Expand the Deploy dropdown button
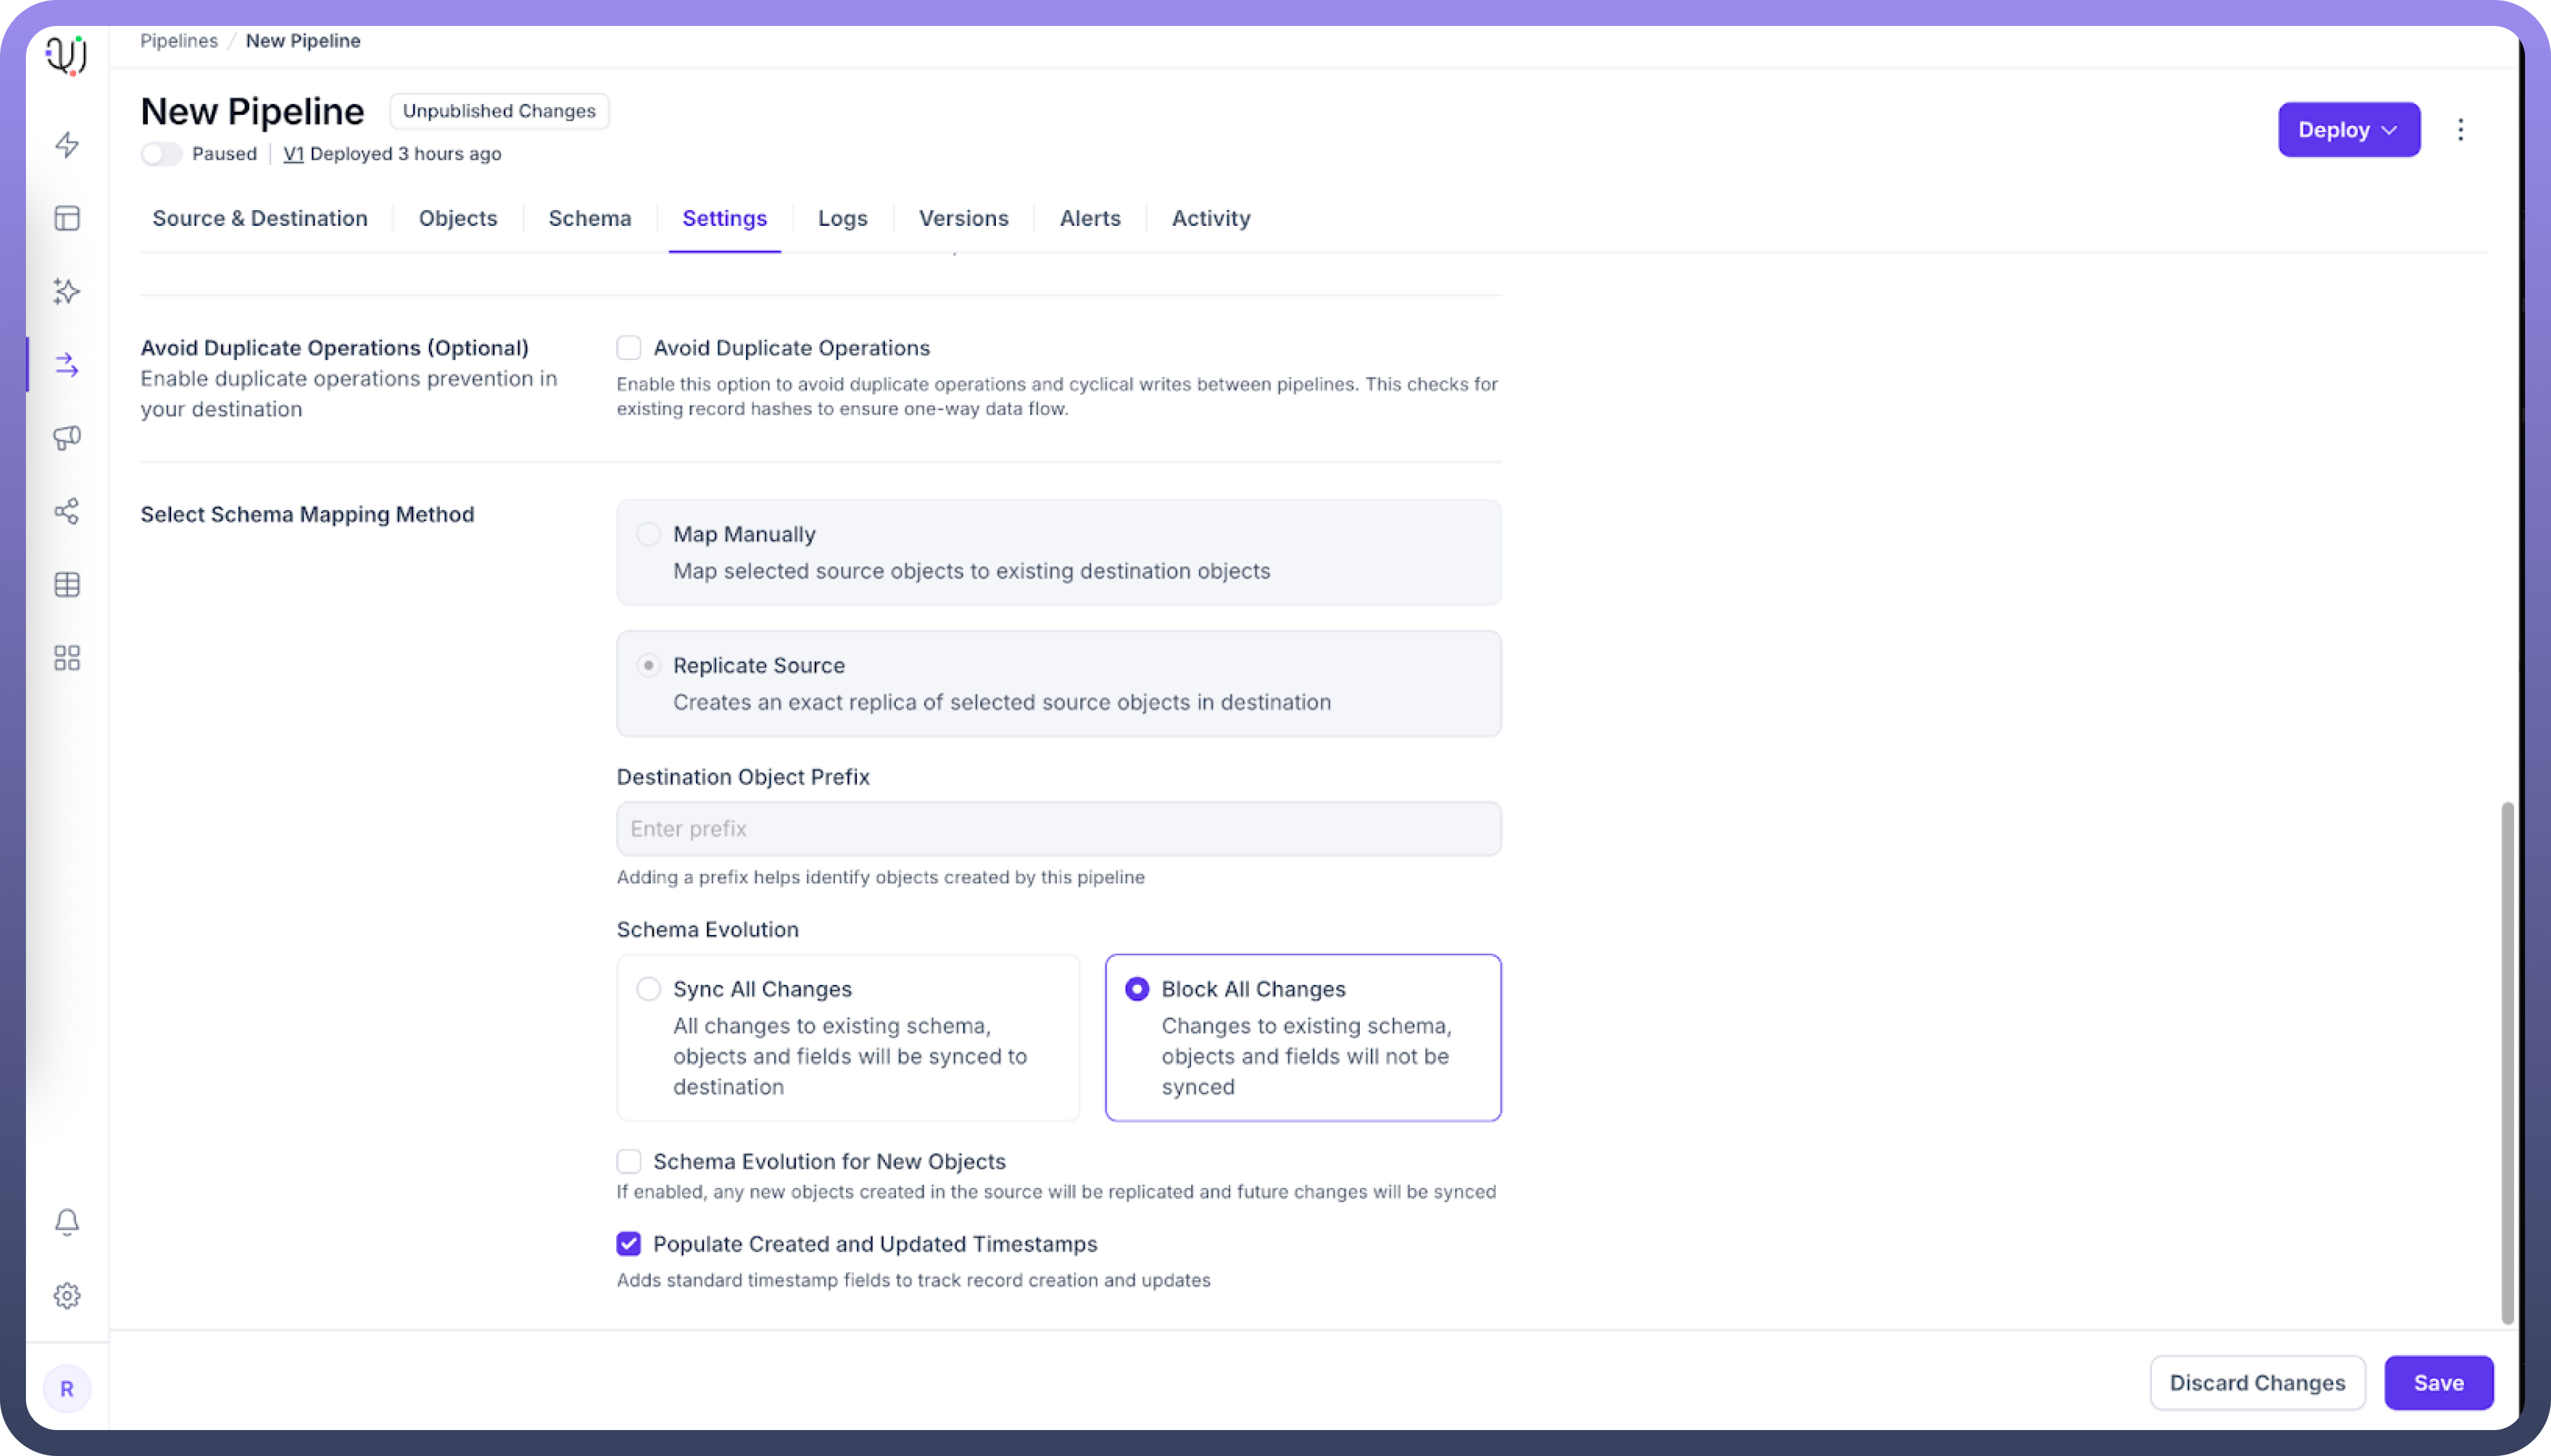This screenshot has height=1456, width=2551. 2348,130
